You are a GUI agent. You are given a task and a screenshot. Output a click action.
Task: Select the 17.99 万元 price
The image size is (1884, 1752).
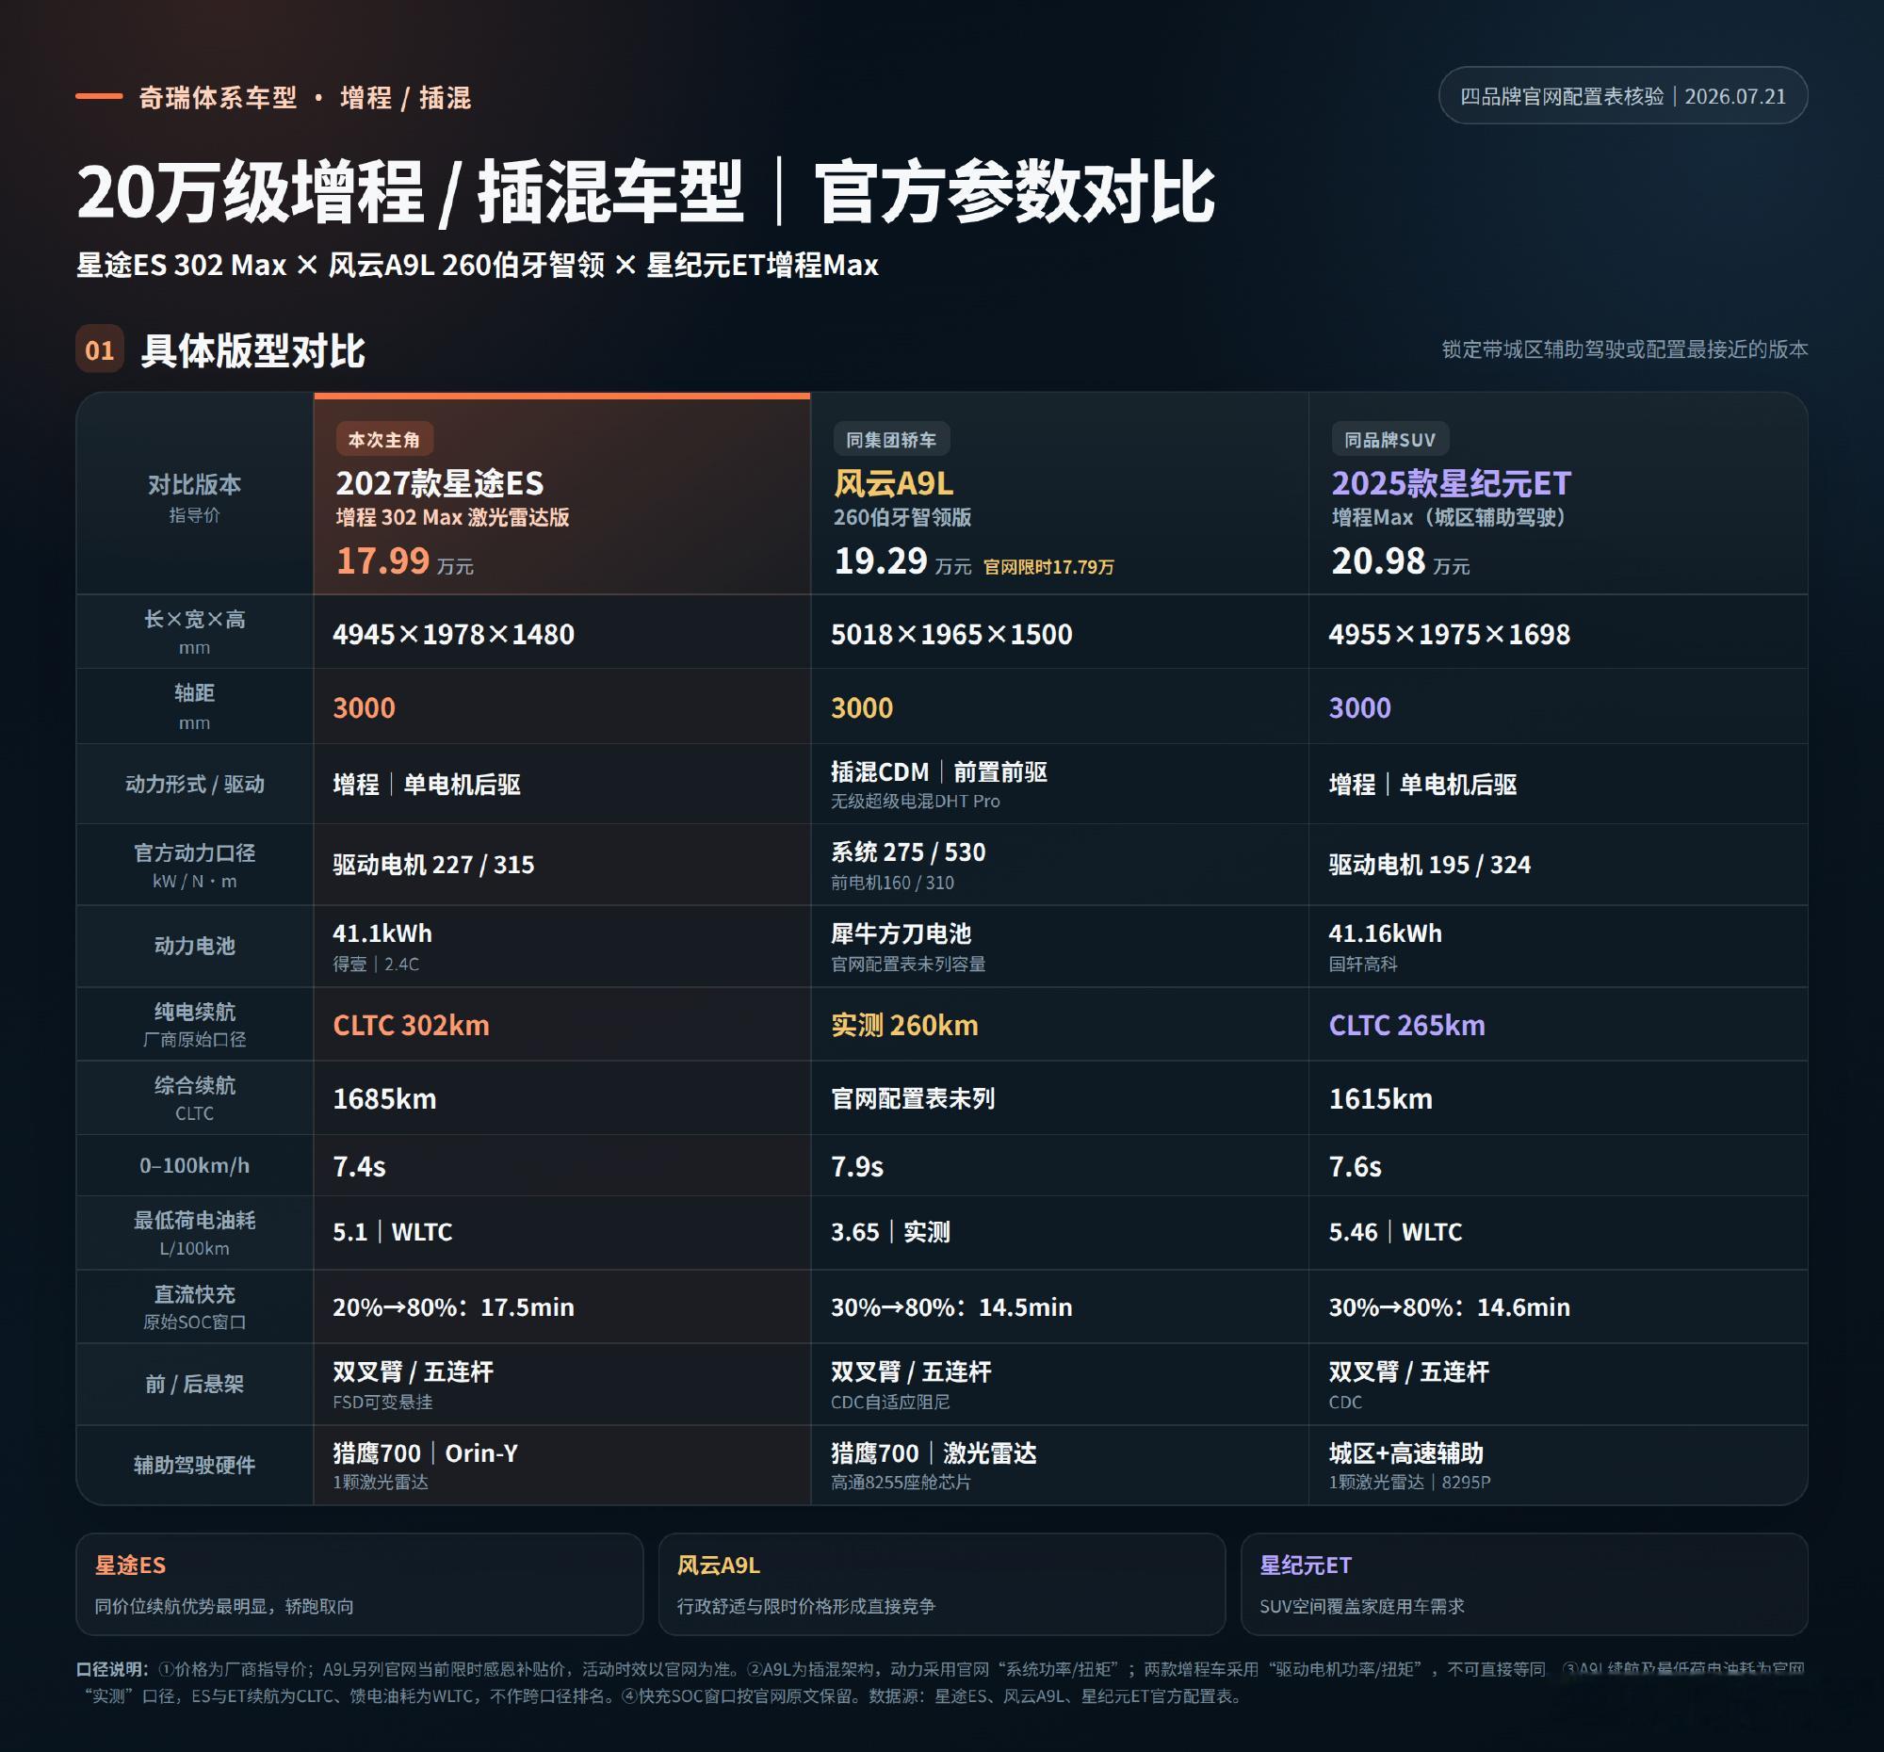tap(405, 561)
